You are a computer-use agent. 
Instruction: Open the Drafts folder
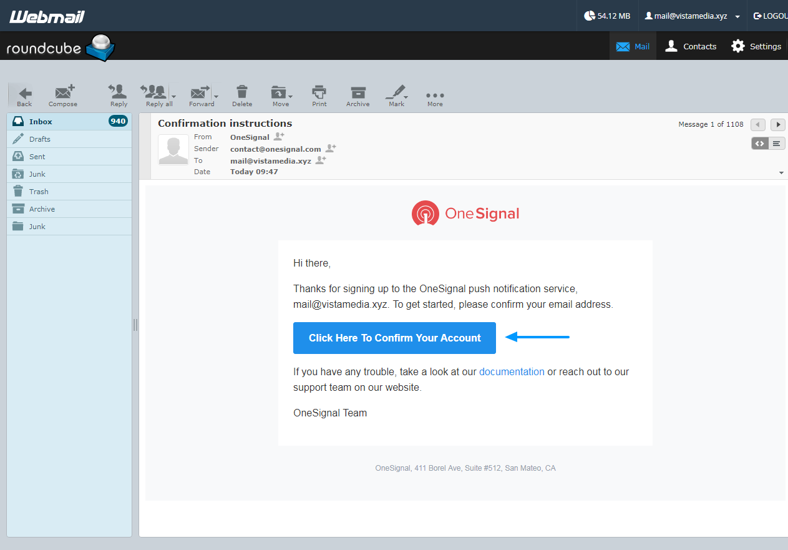69,139
